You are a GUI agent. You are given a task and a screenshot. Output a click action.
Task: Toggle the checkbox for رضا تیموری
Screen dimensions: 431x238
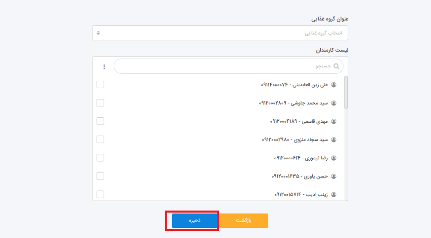101,158
